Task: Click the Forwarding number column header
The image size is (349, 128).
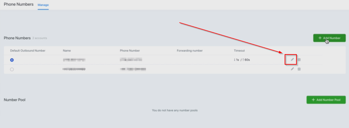Action: [x=190, y=51]
